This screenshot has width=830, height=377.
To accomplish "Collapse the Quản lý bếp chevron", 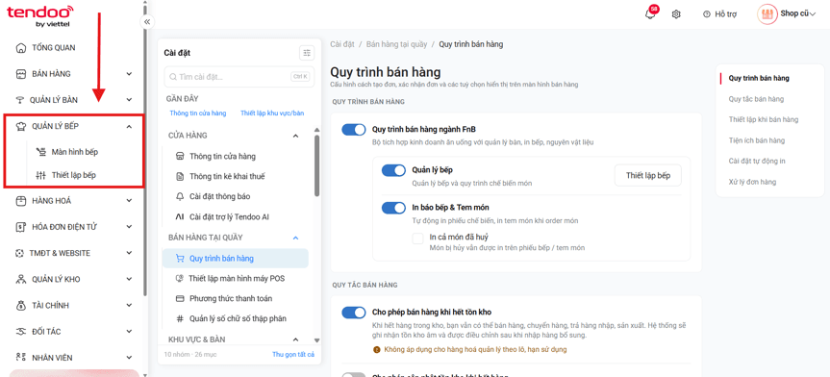I will tap(129, 126).
